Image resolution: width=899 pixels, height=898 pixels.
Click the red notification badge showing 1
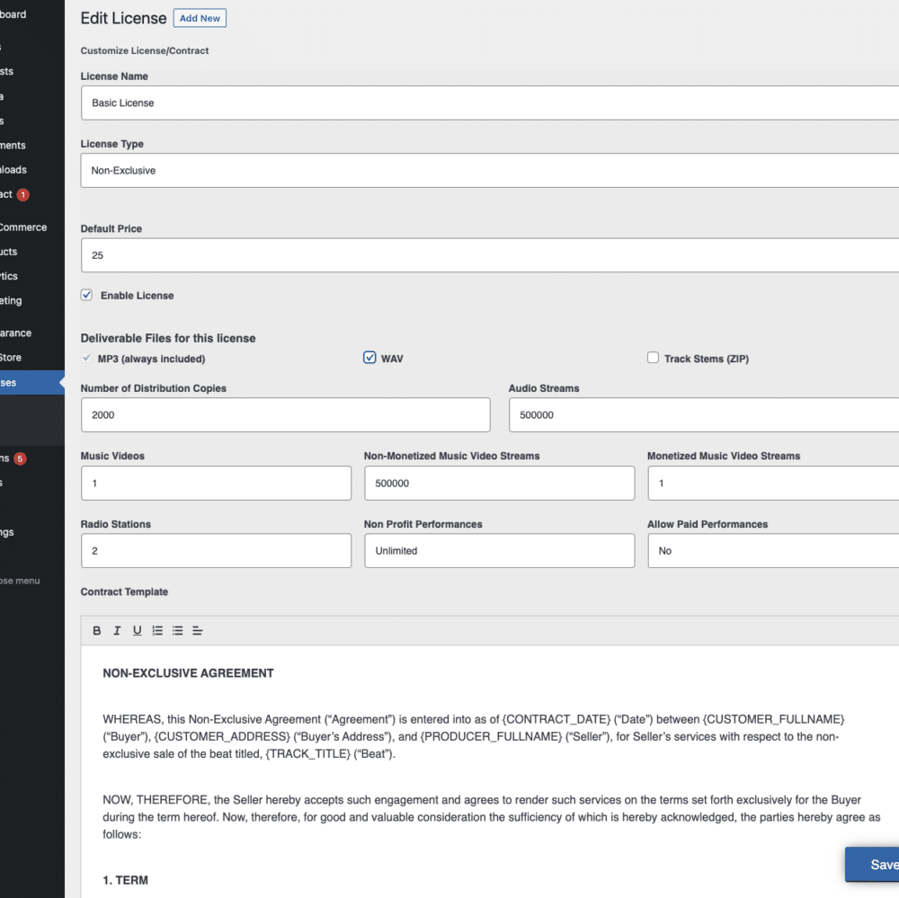pyautogui.click(x=23, y=195)
